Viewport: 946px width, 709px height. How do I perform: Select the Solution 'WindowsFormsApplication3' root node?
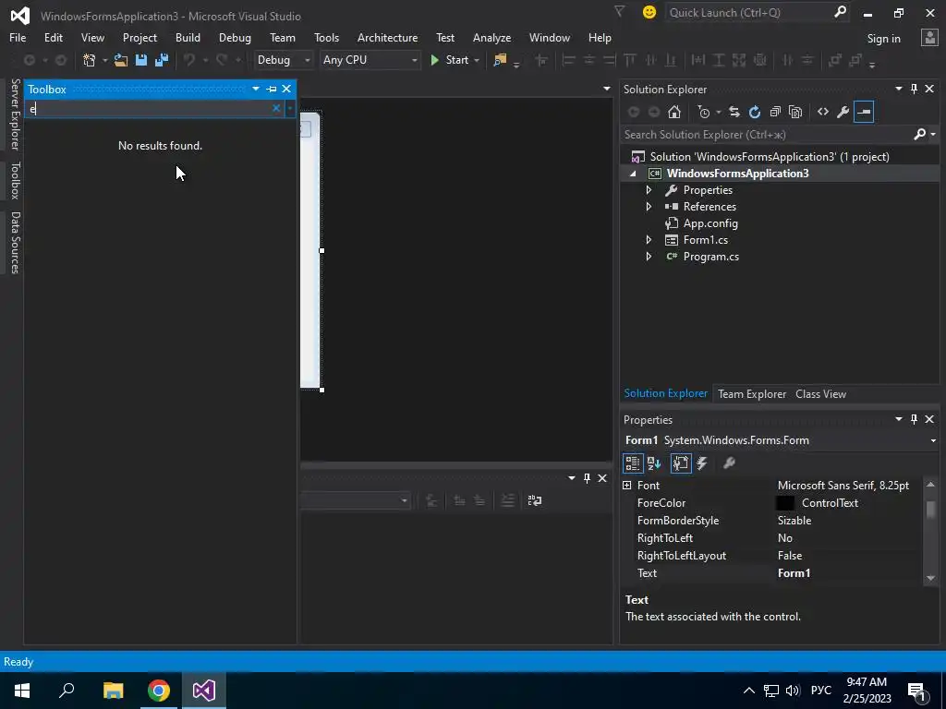[770, 157]
